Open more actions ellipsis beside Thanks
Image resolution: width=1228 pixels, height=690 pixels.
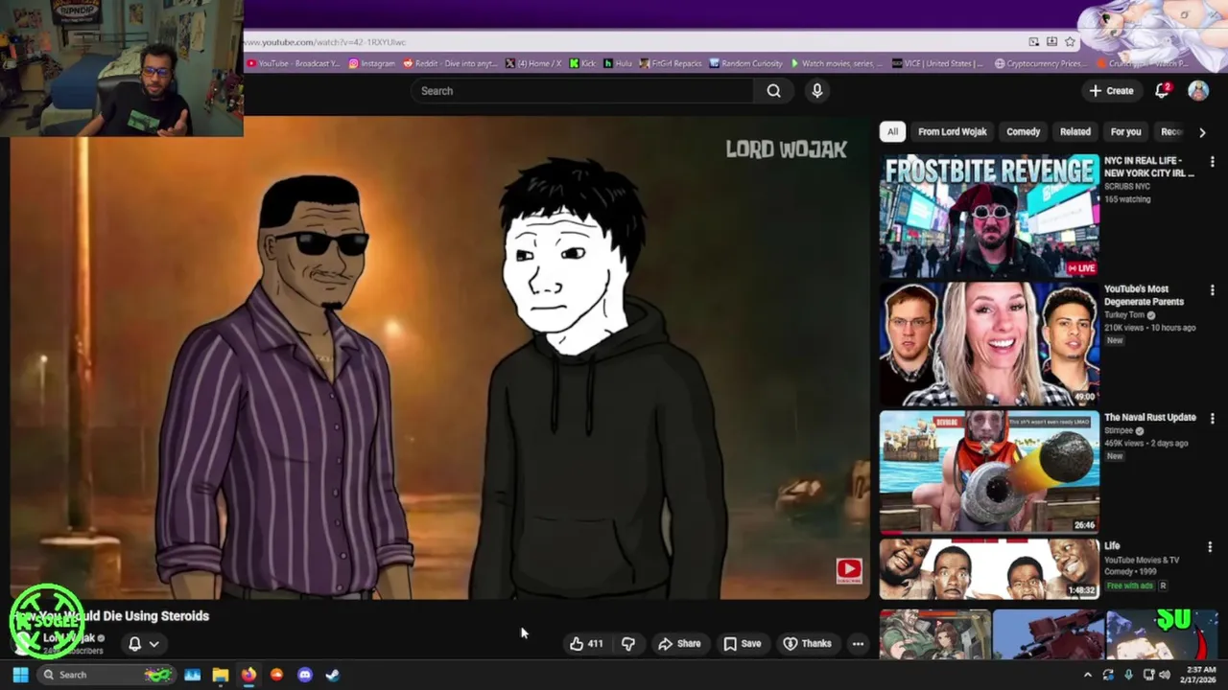(x=858, y=644)
